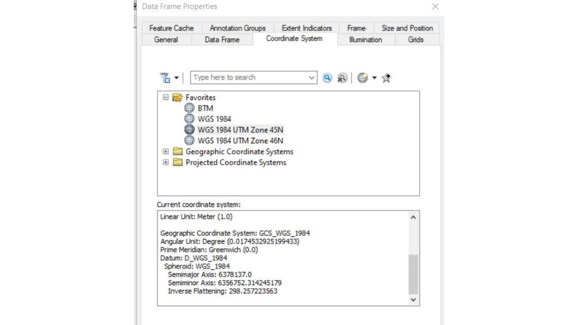578x325 pixels.
Task: Click in the 'Type here to search' field
Action: point(248,78)
